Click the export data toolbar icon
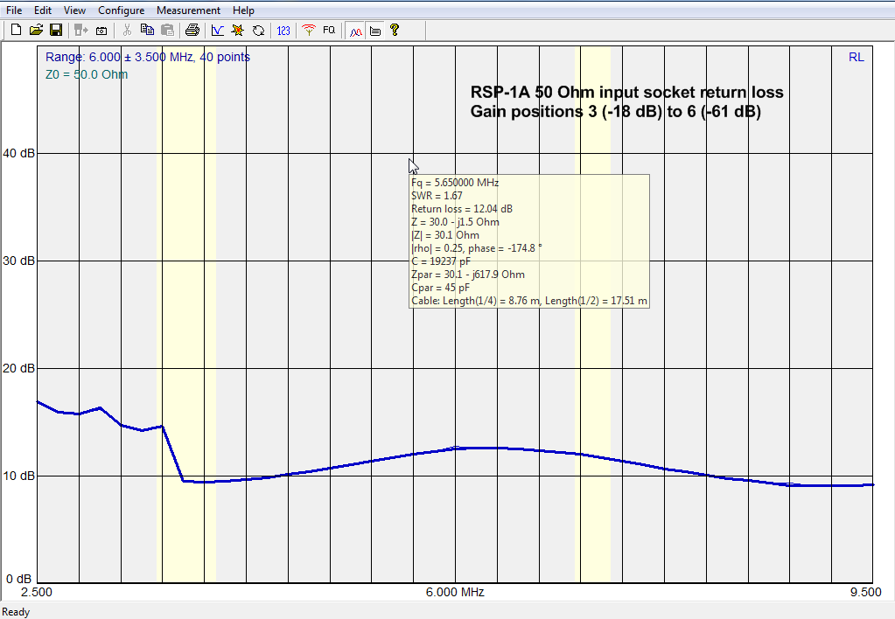 click(81, 31)
